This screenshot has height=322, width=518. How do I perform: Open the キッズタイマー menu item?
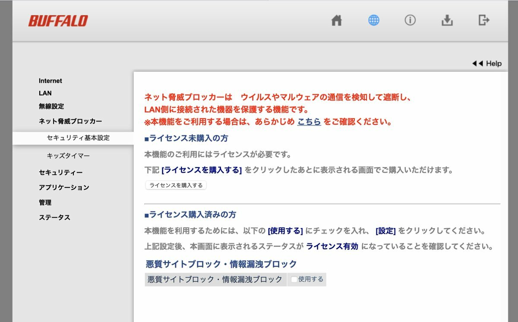point(68,155)
